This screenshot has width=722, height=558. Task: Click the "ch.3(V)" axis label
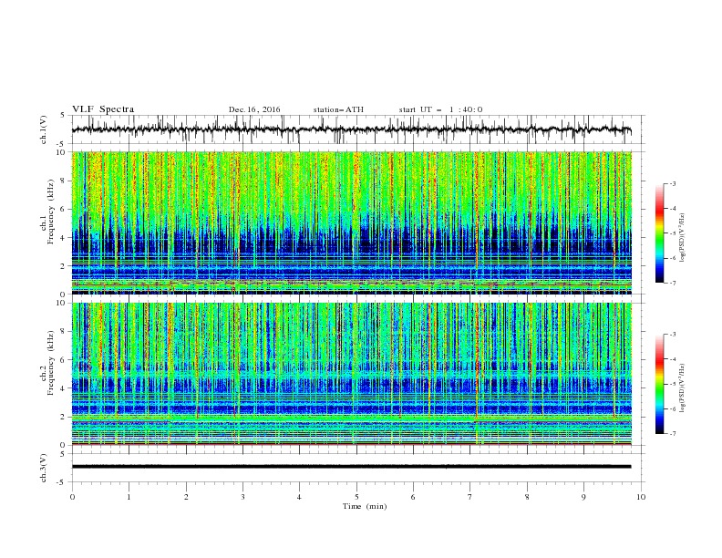pyautogui.click(x=44, y=468)
